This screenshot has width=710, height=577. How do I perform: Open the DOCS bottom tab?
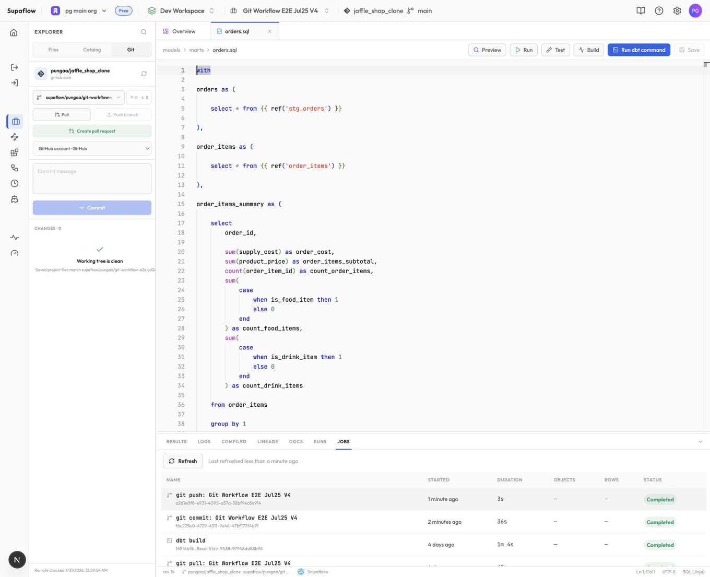click(296, 442)
